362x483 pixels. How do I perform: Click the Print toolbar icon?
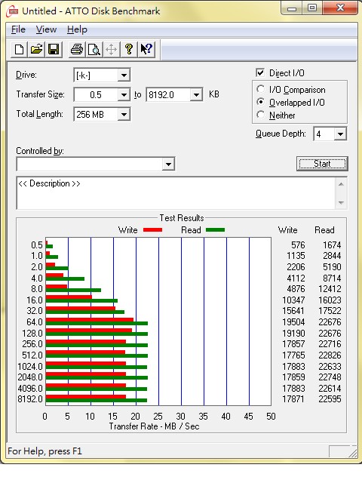[x=77, y=49]
